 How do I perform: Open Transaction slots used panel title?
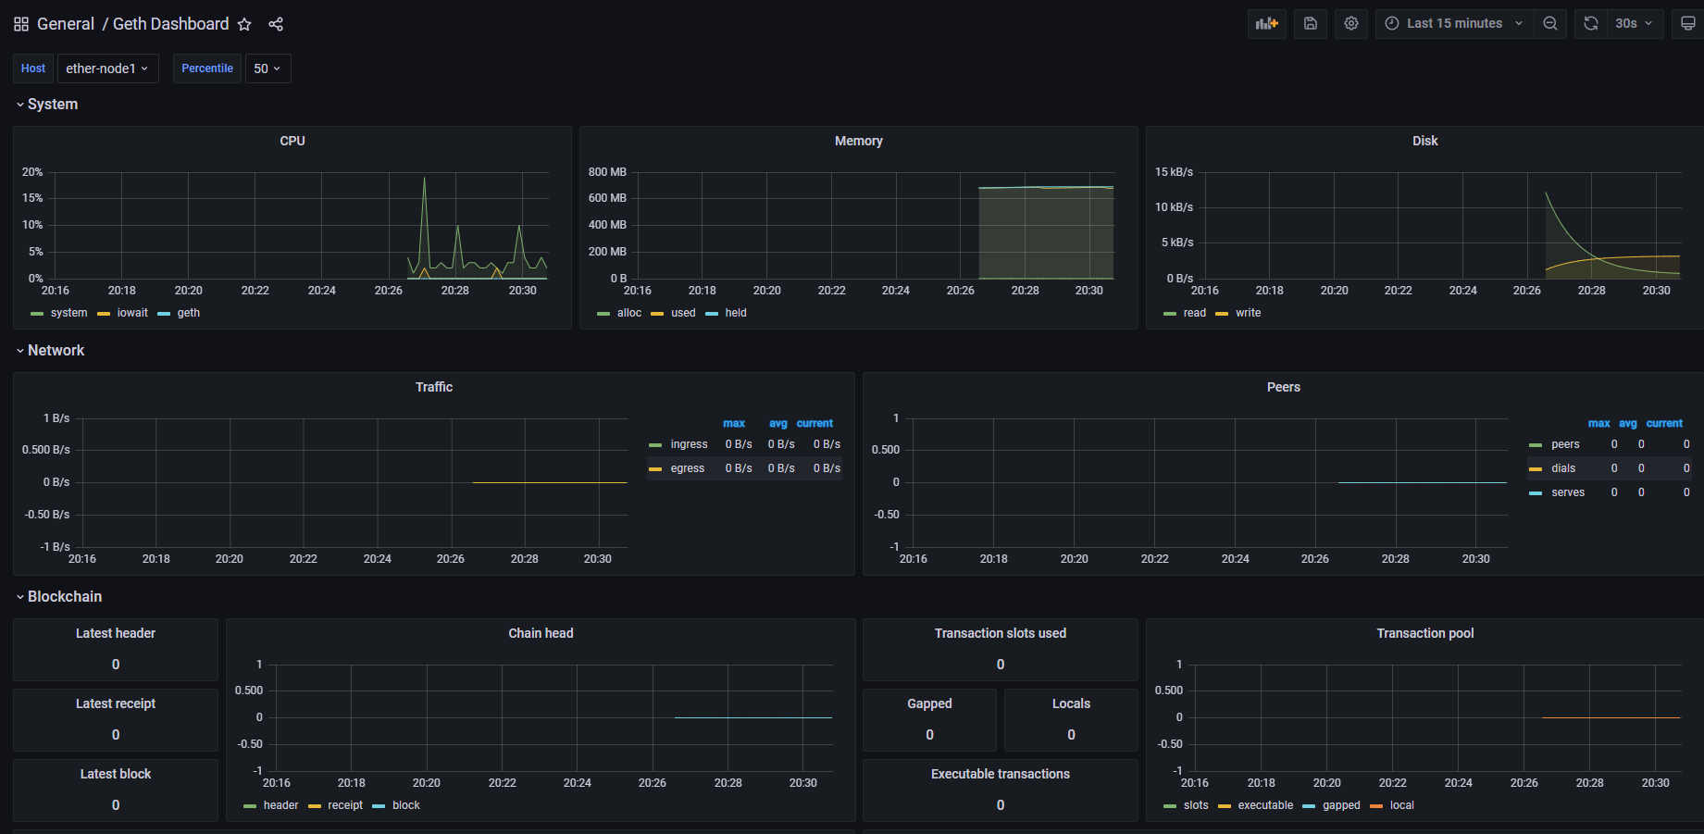coord(1001,633)
